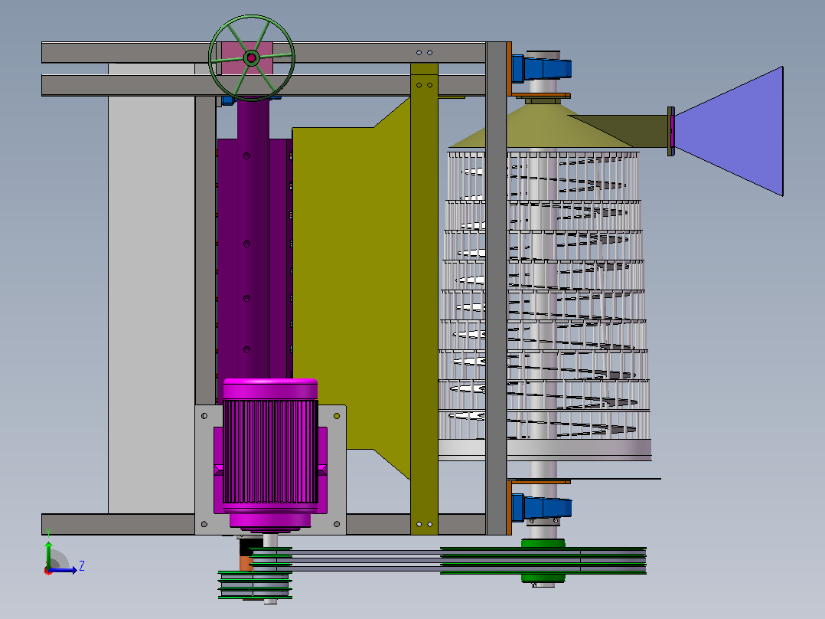This screenshot has height=619, width=825.
Task: Select the gray motor mounting plate
Action: coord(270,470)
